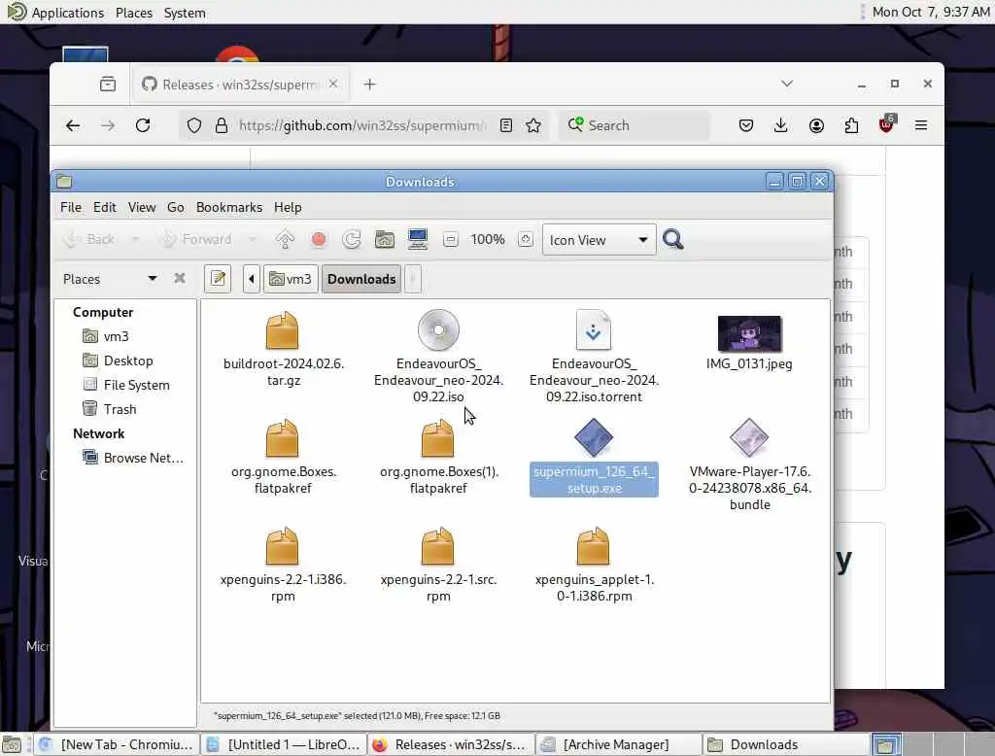Viewport: 995px width, 756px height.
Task: Open the Help menu
Action: [x=288, y=207]
